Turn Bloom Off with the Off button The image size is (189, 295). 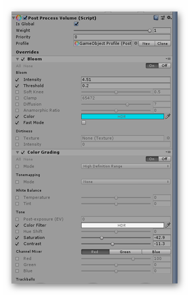pos(164,66)
